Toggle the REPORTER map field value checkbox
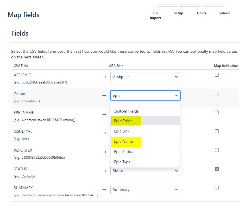Screen dimensions: 251x206 [217, 150]
